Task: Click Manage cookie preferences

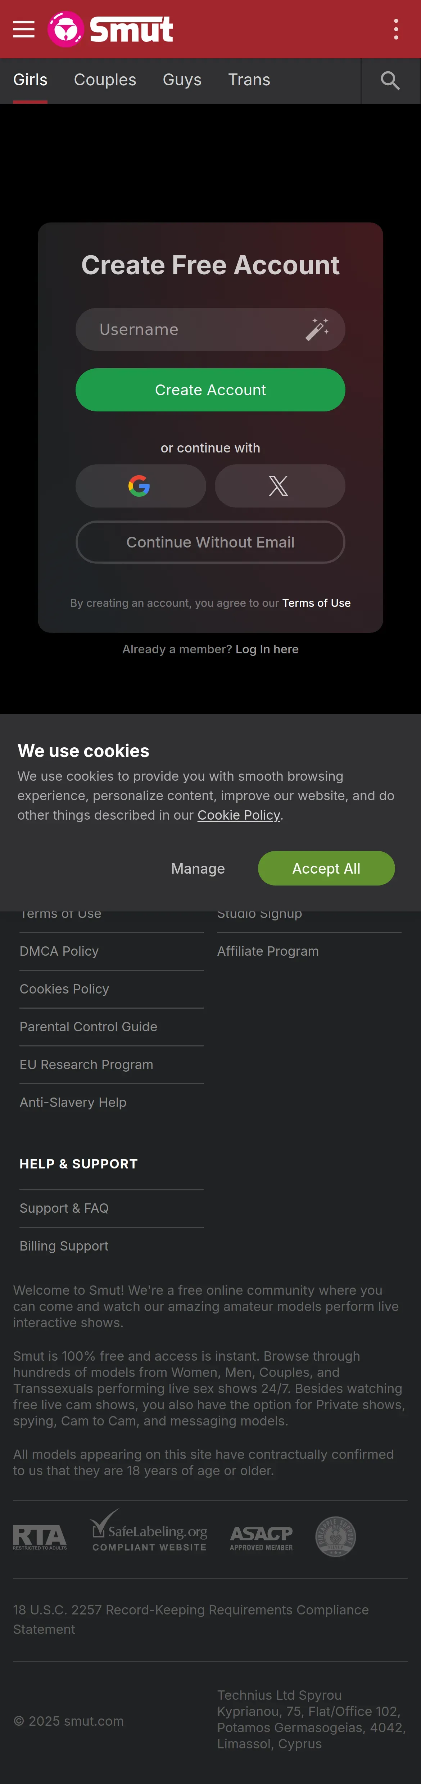Action: (x=198, y=868)
